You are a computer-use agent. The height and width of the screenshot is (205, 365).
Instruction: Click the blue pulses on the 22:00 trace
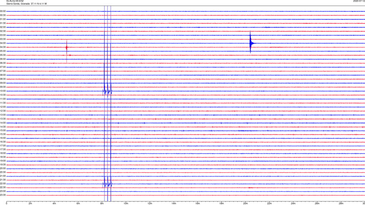[107, 184]
